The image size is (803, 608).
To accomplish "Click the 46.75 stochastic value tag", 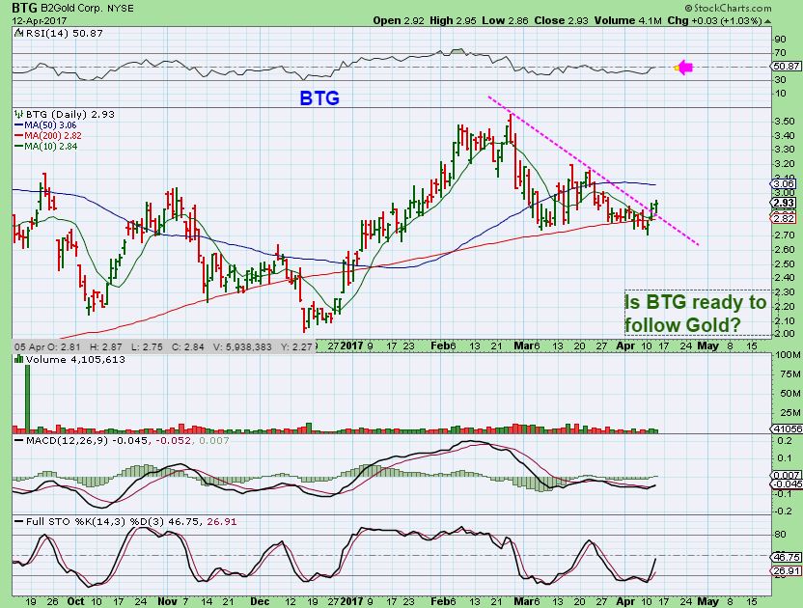I will point(786,557).
